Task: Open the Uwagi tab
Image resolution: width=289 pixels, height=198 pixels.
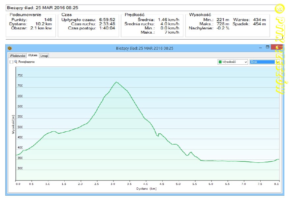Action: point(44,55)
